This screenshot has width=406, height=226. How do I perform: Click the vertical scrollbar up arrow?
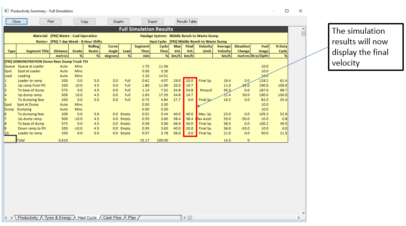coord(303,29)
